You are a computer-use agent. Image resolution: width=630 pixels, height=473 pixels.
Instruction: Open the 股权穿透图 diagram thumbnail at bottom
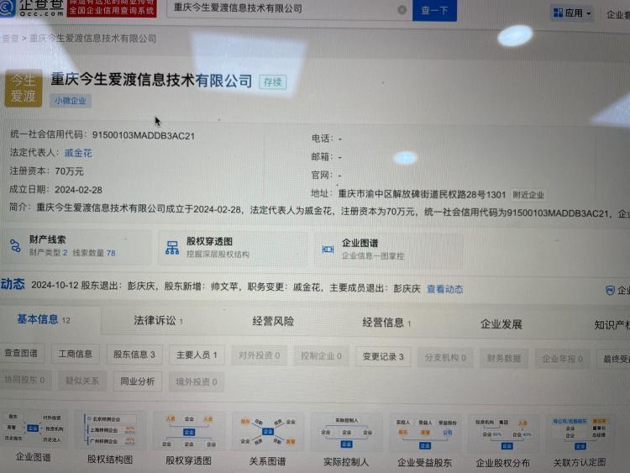click(189, 432)
